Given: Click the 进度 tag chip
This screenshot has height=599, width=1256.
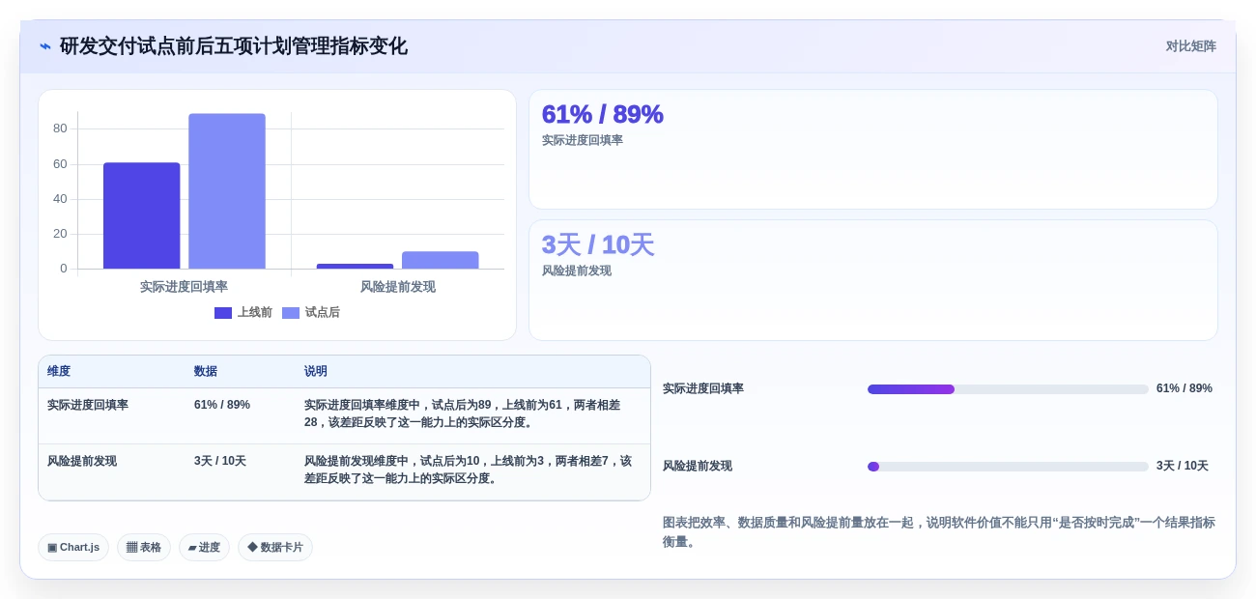Looking at the screenshot, I should point(204,548).
